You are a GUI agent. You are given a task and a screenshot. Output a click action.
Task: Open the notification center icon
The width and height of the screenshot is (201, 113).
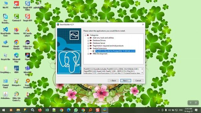pos(196,110)
